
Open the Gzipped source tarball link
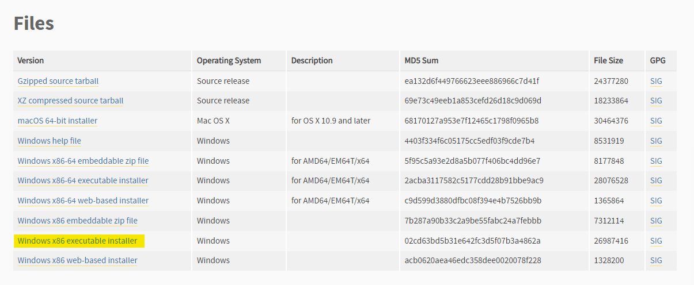pos(58,81)
